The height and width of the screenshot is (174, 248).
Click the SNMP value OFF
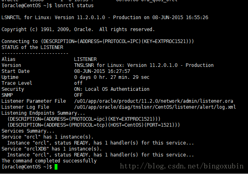(x=78, y=95)
